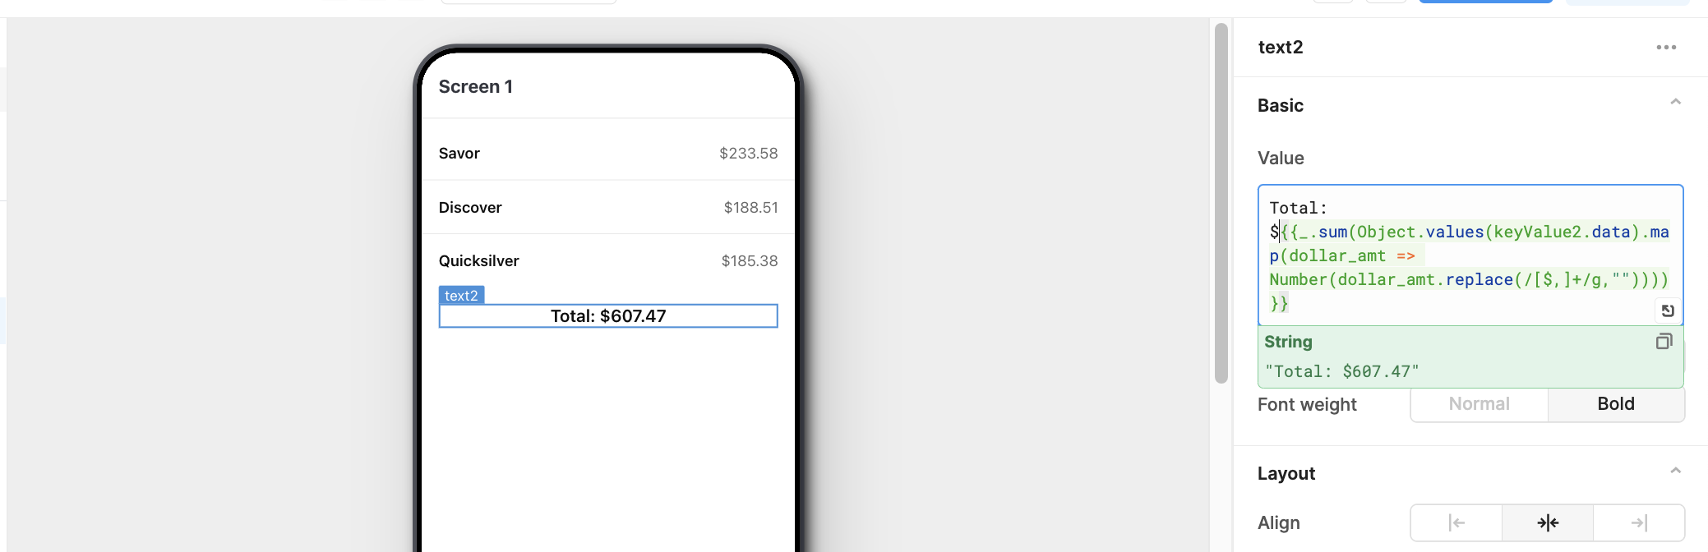Click the blue text2 label tag on canvas

(x=461, y=296)
